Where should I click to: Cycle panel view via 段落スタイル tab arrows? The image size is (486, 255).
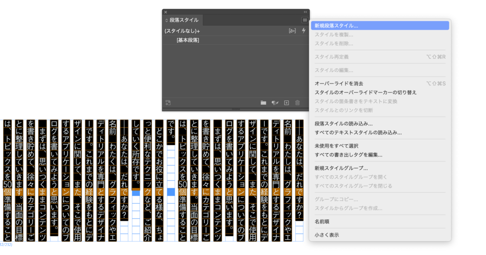pyautogui.click(x=167, y=20)
